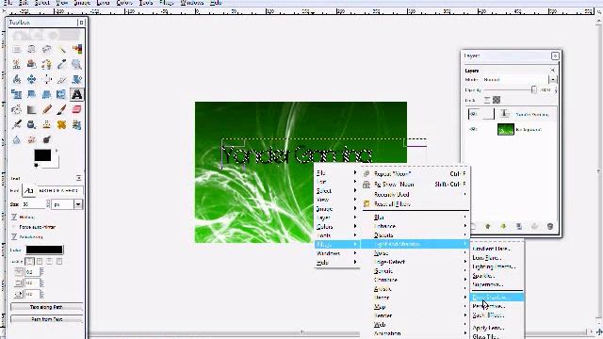
Task: Expand the Blur filters submenu
Action: point(415,218)
